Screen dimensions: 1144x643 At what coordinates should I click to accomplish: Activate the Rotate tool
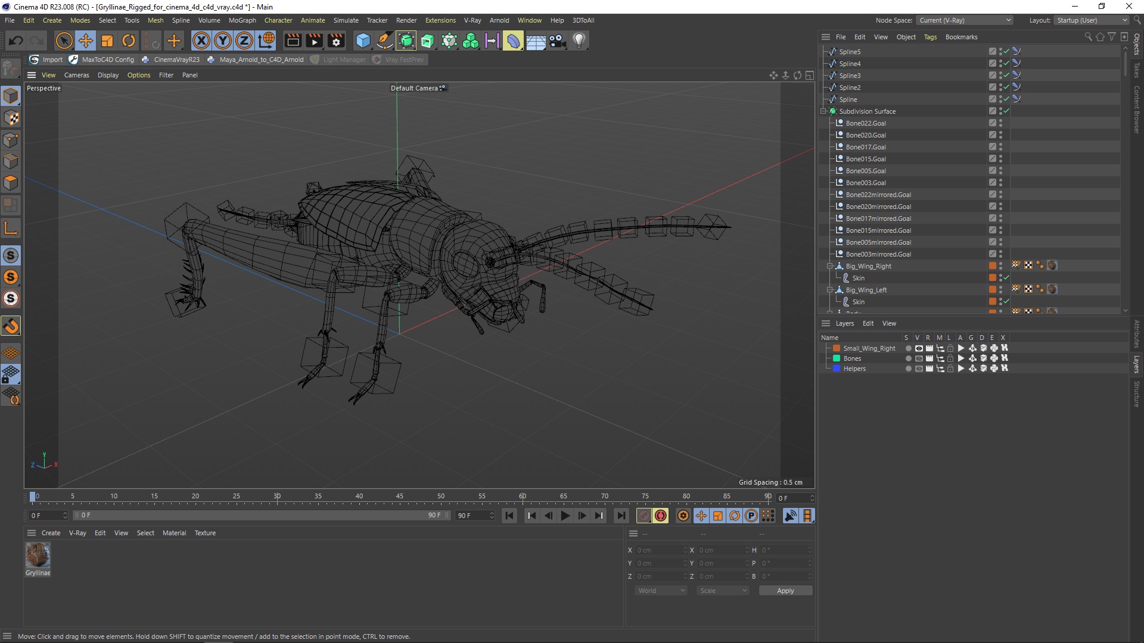[129, 40]
